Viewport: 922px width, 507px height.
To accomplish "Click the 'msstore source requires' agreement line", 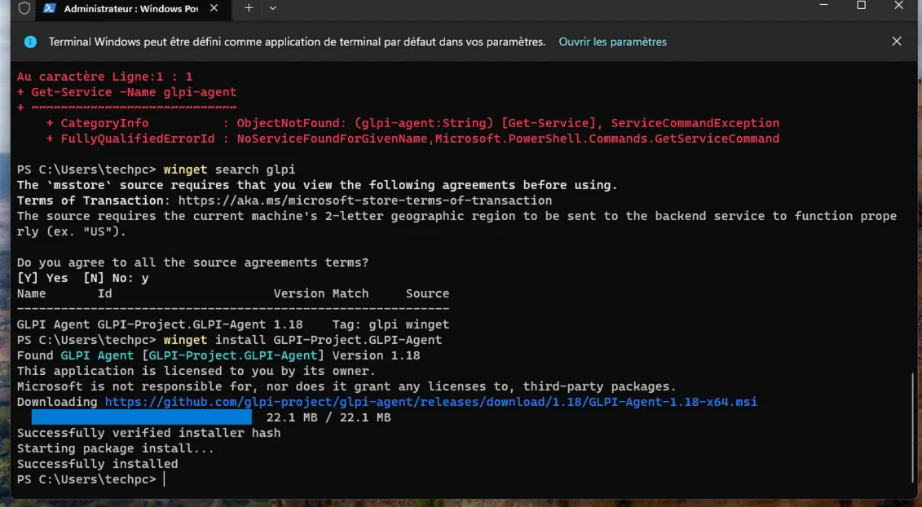I will (x=318, y=185).
